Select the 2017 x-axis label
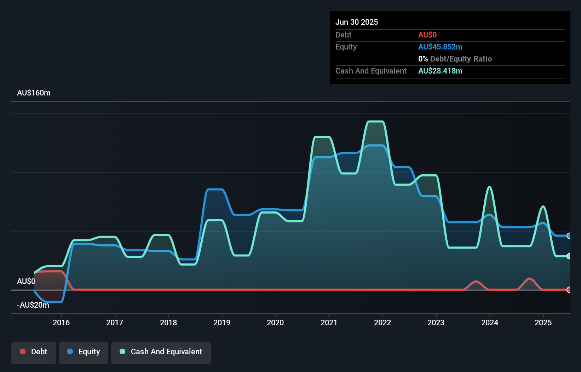 tap(115, 322)
